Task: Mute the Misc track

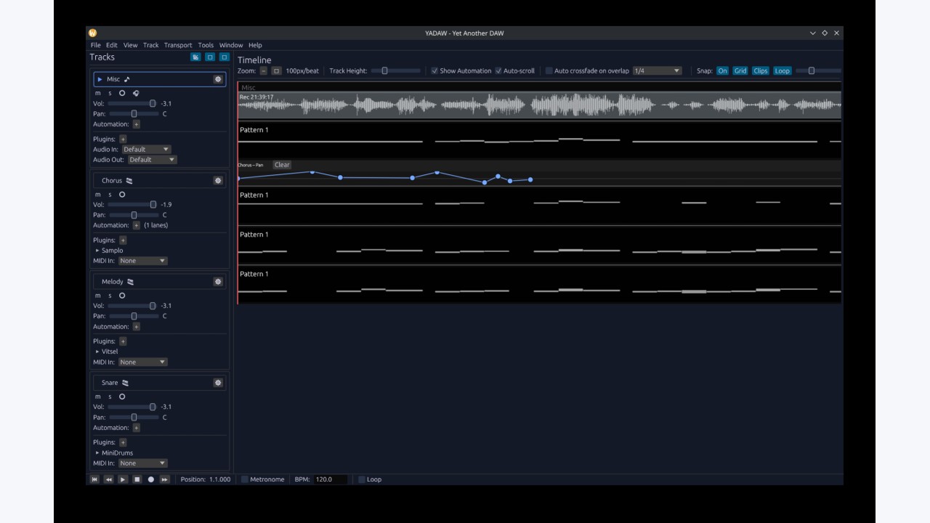Action: click(x=98, y=93)
